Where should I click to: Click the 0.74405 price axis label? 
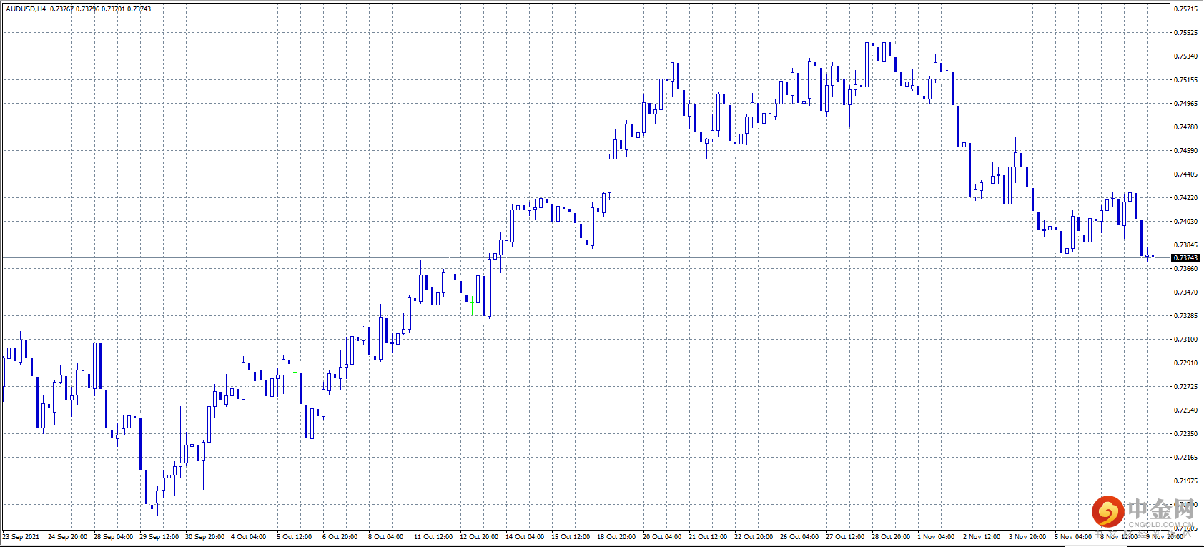click(1185, 174)
